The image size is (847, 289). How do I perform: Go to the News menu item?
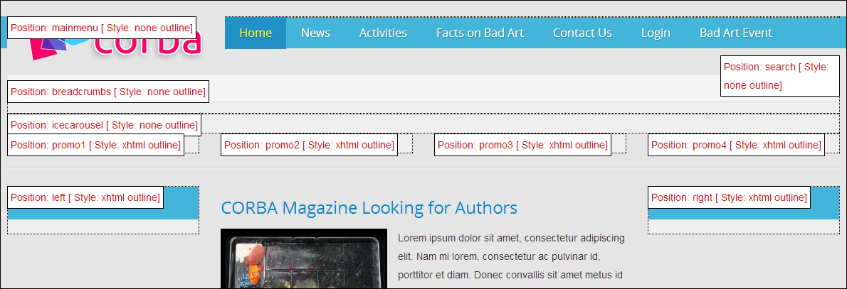[315, 33]
